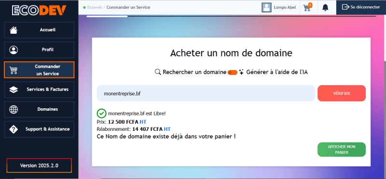Viewport: 386px width, 179px height.
Task: Click the AFFICHER MON PANIER button
Action: [x=342, y=150]
